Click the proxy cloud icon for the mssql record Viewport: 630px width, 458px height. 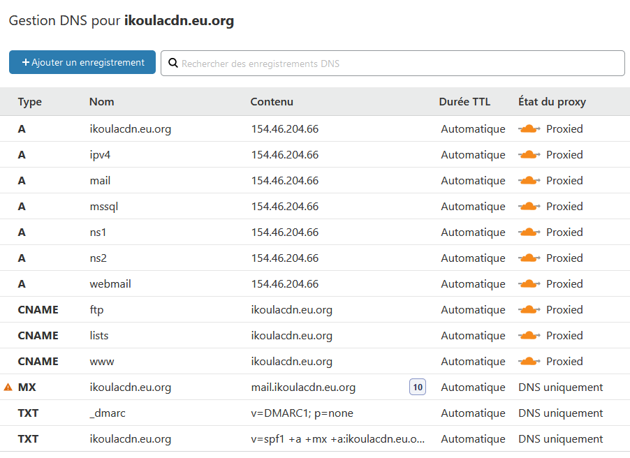tap(529, 206)
